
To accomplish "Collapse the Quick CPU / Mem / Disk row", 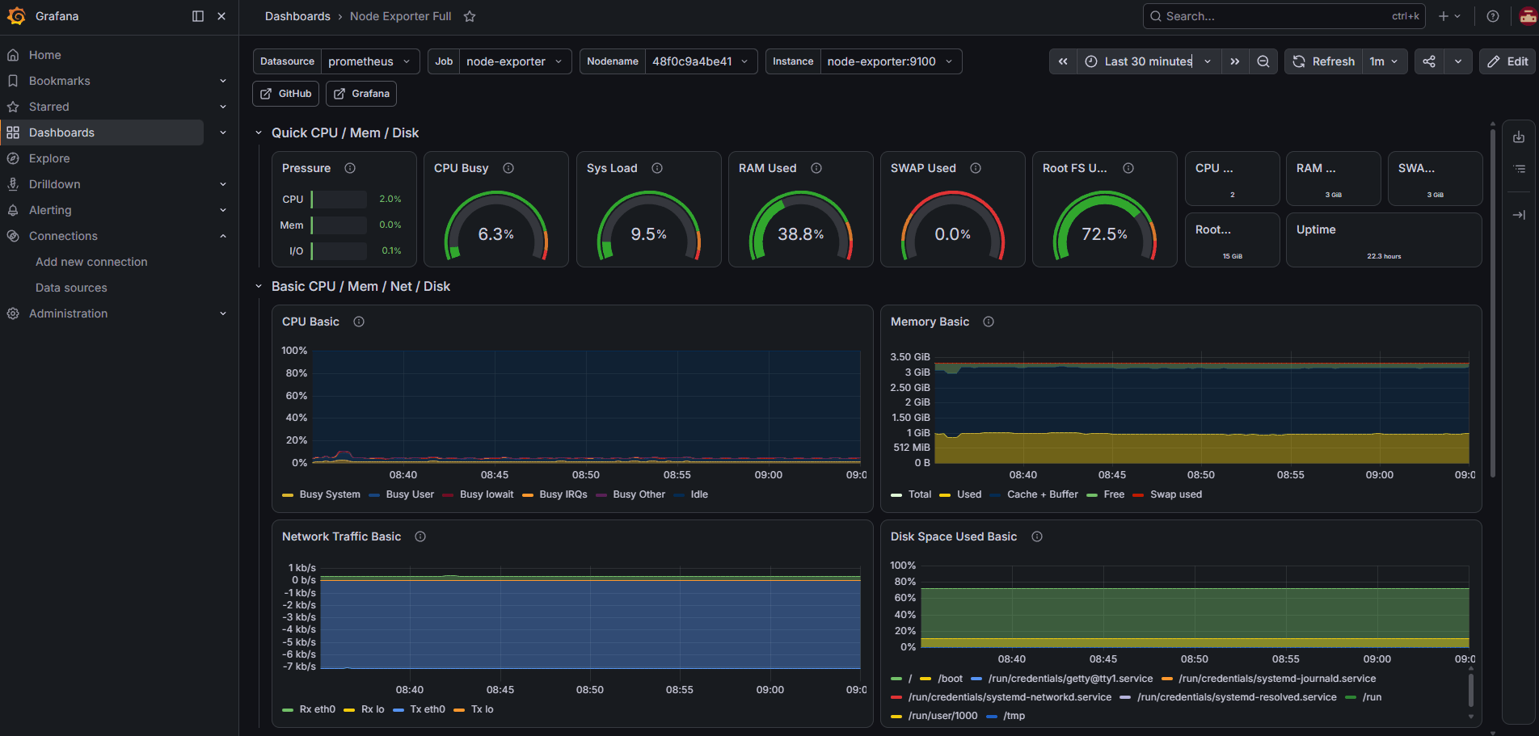I will (x=259, y=132).
